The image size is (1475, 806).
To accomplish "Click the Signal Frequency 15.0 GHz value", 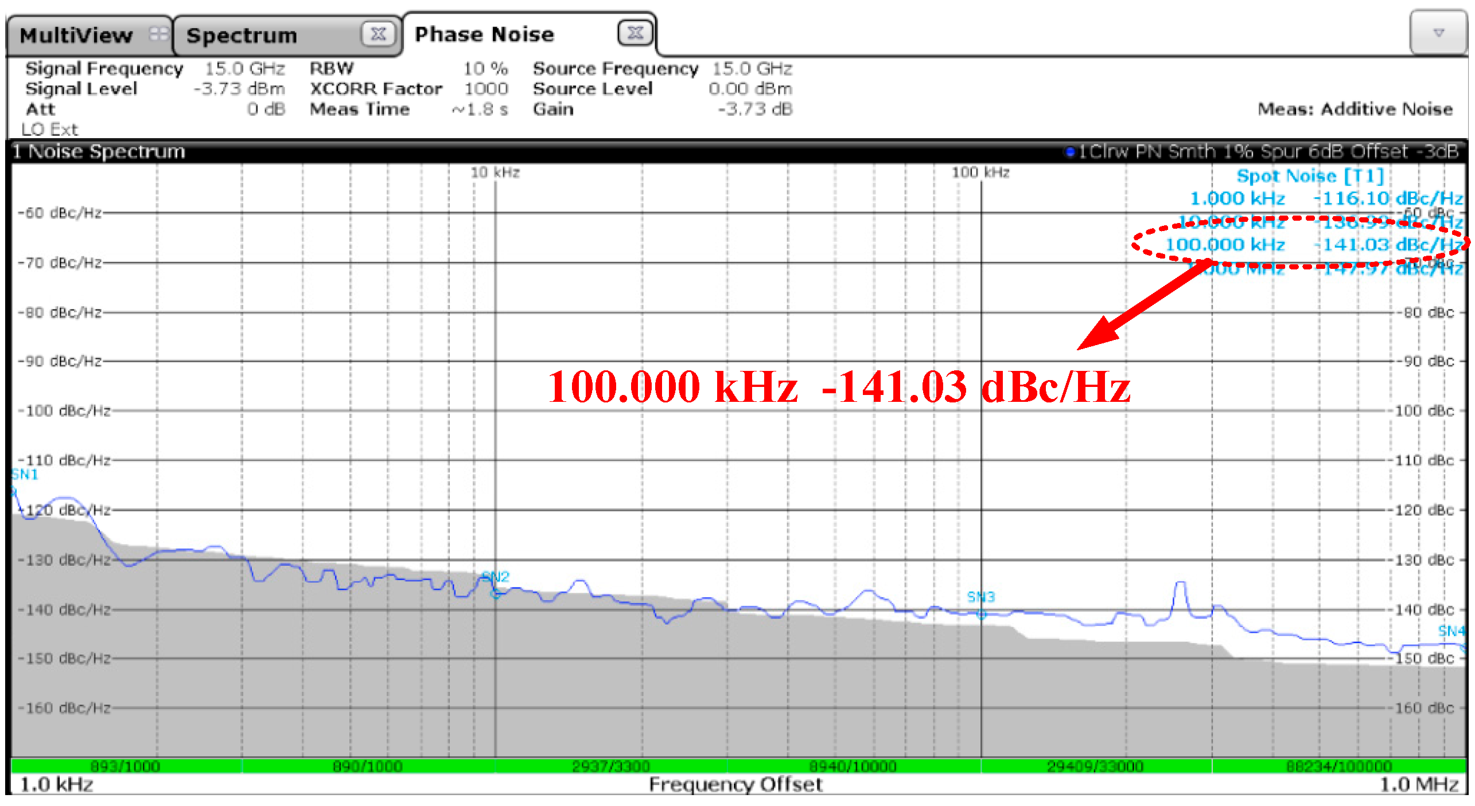I will (245, 69).
